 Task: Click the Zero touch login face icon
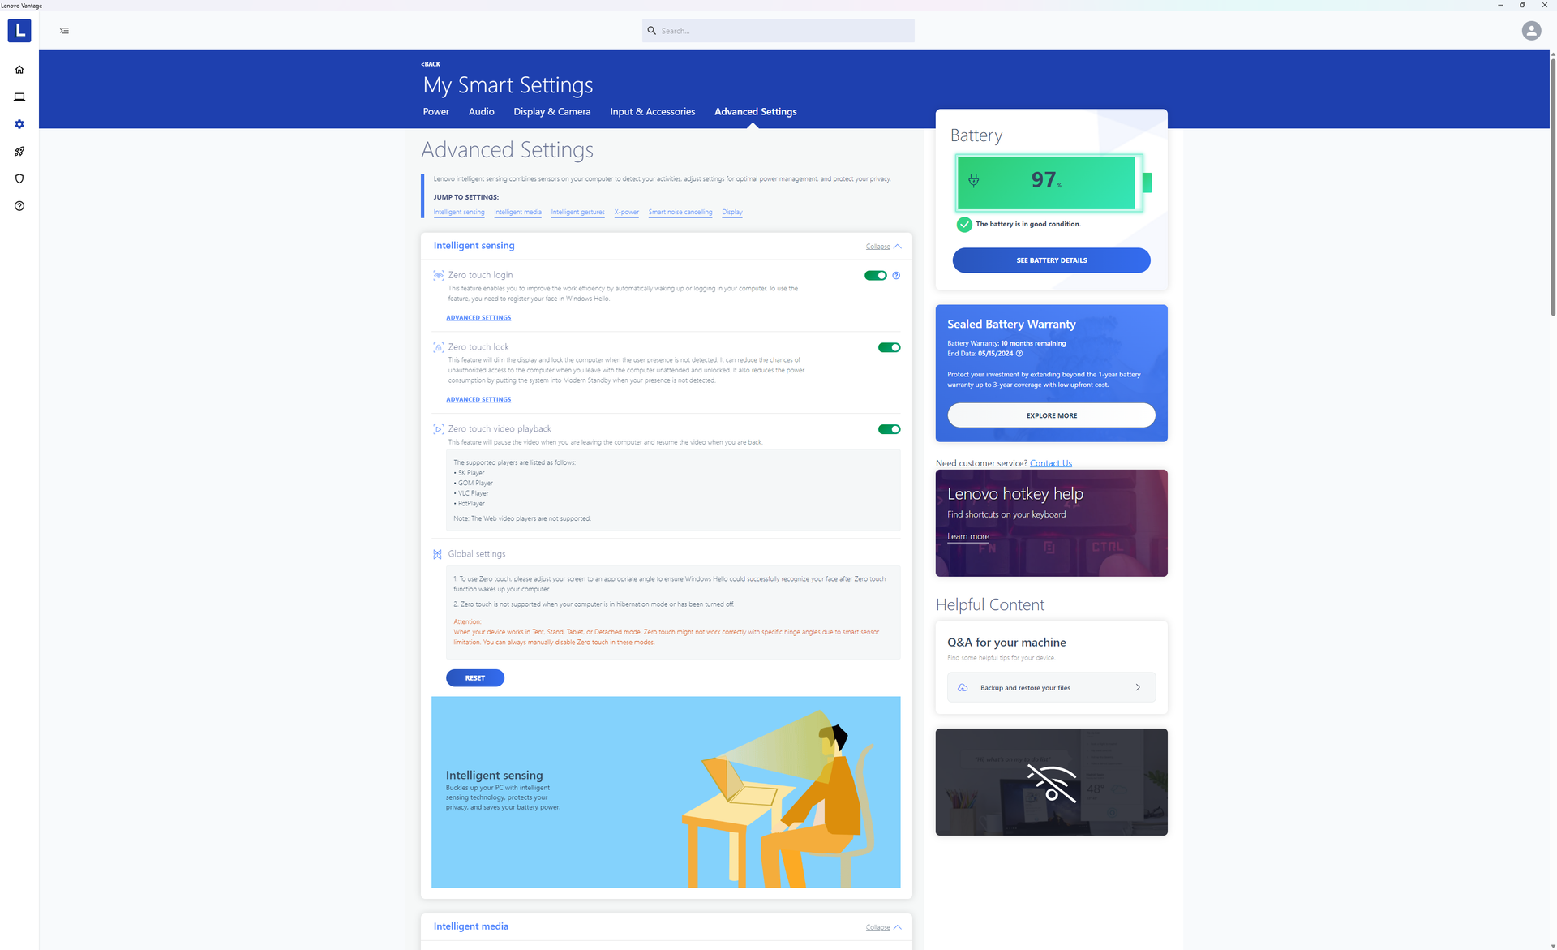[x=438, y=275]
